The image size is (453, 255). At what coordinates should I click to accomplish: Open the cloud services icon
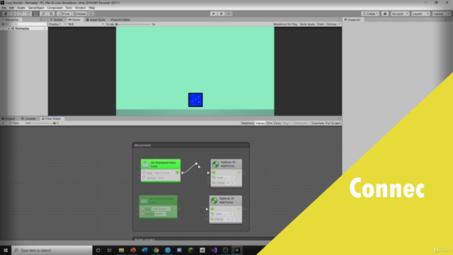tap(385, 13)
